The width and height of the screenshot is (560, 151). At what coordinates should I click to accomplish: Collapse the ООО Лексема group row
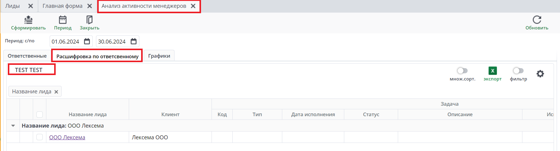pyautogui.click(x=13, y=126)
